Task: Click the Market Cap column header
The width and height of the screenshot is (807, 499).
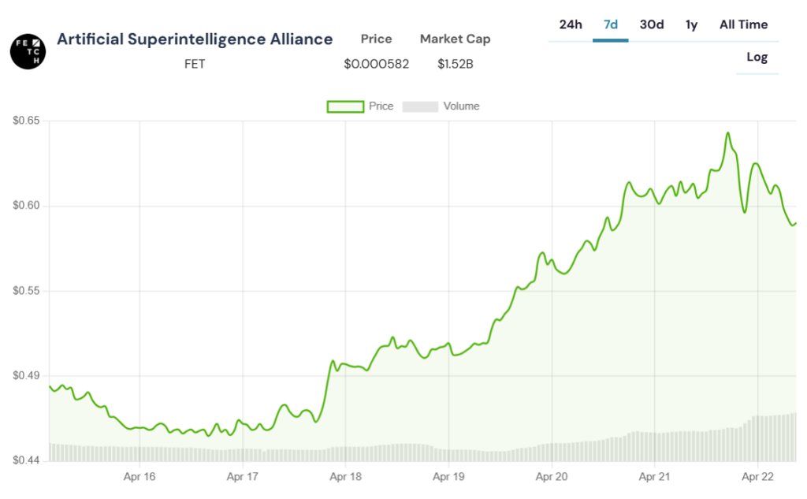Action: [x=455, y=39]
